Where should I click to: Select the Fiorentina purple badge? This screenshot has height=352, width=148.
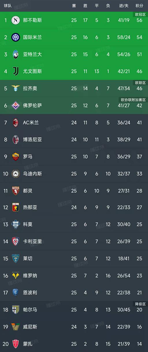coord(16,105)
